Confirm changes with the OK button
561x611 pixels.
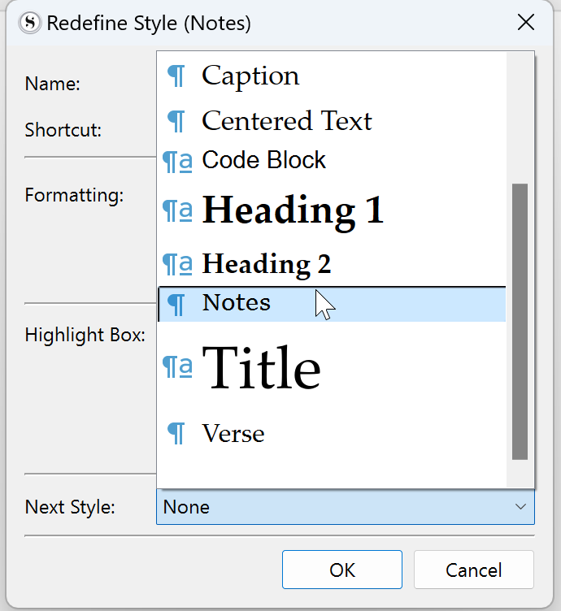pos(342,570)
